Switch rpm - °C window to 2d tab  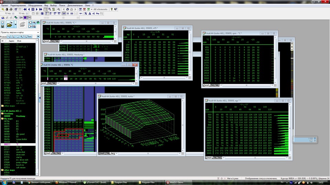tap(212, 85)
